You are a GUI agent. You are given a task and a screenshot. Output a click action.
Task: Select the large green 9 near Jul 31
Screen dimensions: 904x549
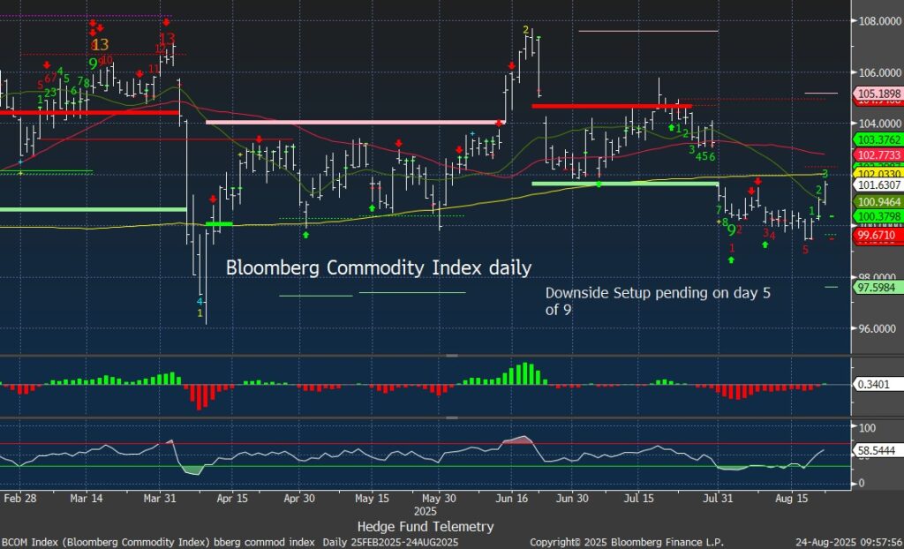point(731,229)
